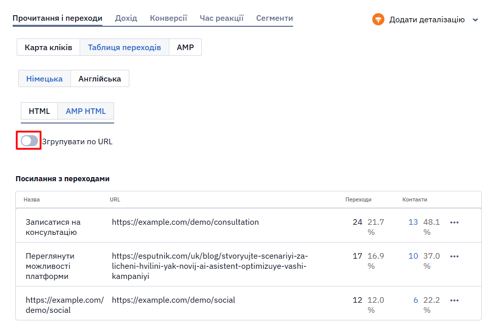Click the 22.2 % contacts percentage
The image size is (495, 327).
[432, 305]
